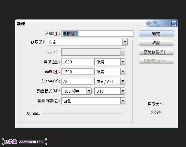Open the 预设 preset dropdown arrow
This screenshot has height=147, width=186.
[x=125, y=42]
